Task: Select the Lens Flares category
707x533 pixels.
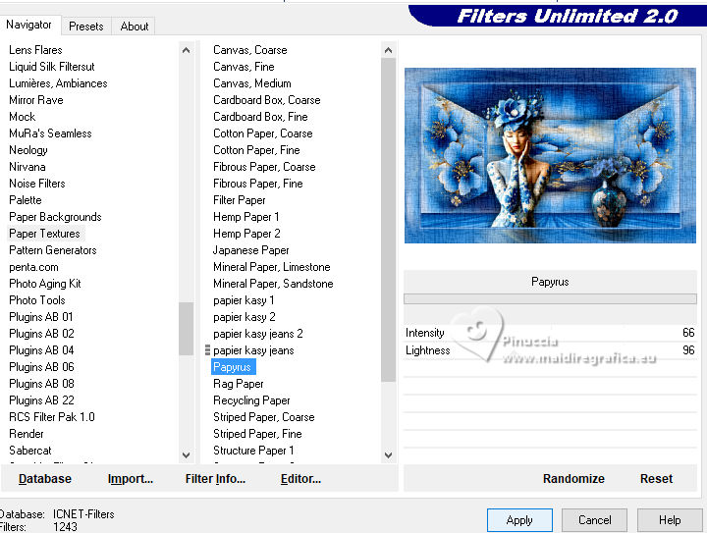Action: [x=35, y=50]
